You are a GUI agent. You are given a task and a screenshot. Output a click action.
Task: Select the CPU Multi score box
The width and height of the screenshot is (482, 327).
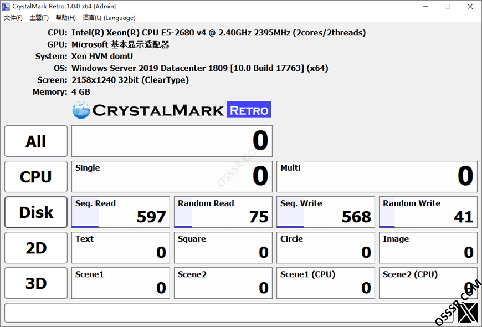(377, 177)
